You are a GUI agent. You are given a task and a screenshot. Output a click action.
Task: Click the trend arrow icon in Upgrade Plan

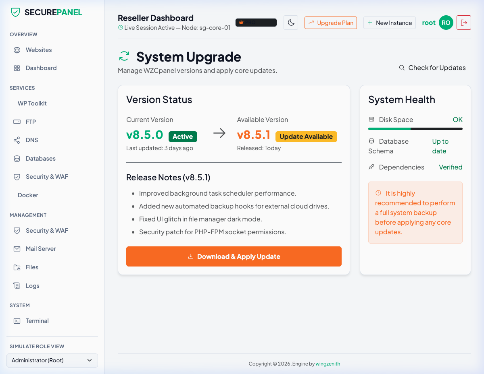coord(311,23)
